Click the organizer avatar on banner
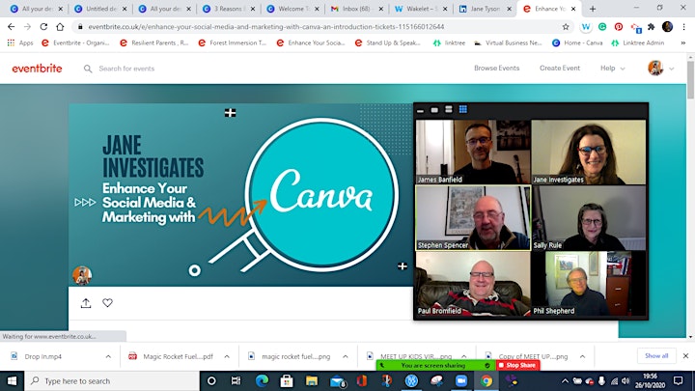This screenshot has height=391, width=695. (82, 275)
